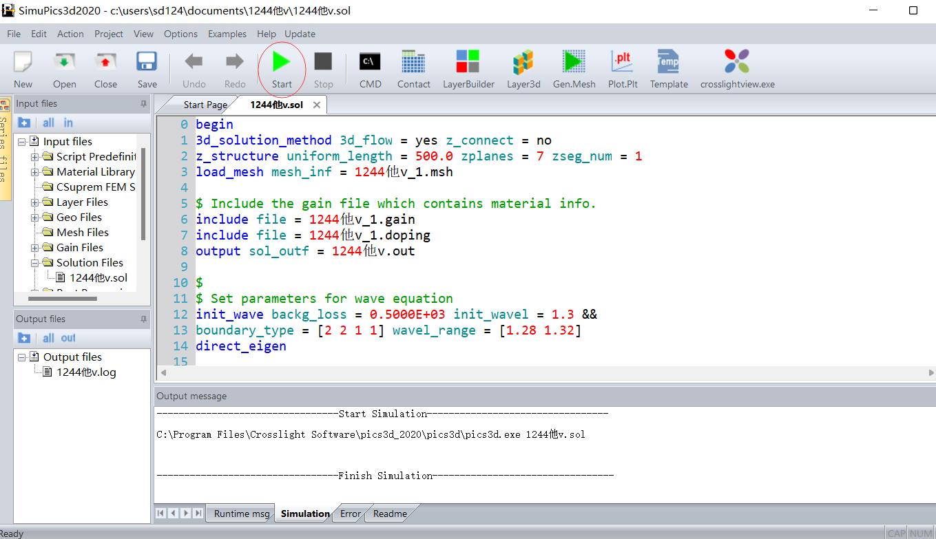Expand the Material Library folder
Image resolution: width=936 pixels, height=539 pixels.
tap(34, 172)
